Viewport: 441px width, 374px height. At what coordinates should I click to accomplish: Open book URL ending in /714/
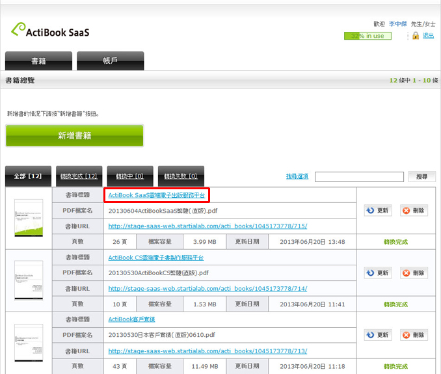point(207,289)
